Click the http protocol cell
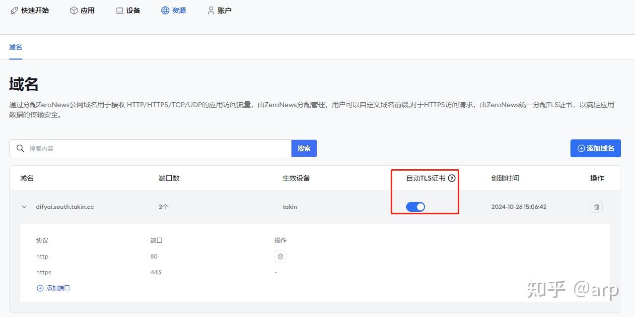Image resolution: width=635 pixels, height=317 pixels. pyautogui.click(x=42, y=256)
